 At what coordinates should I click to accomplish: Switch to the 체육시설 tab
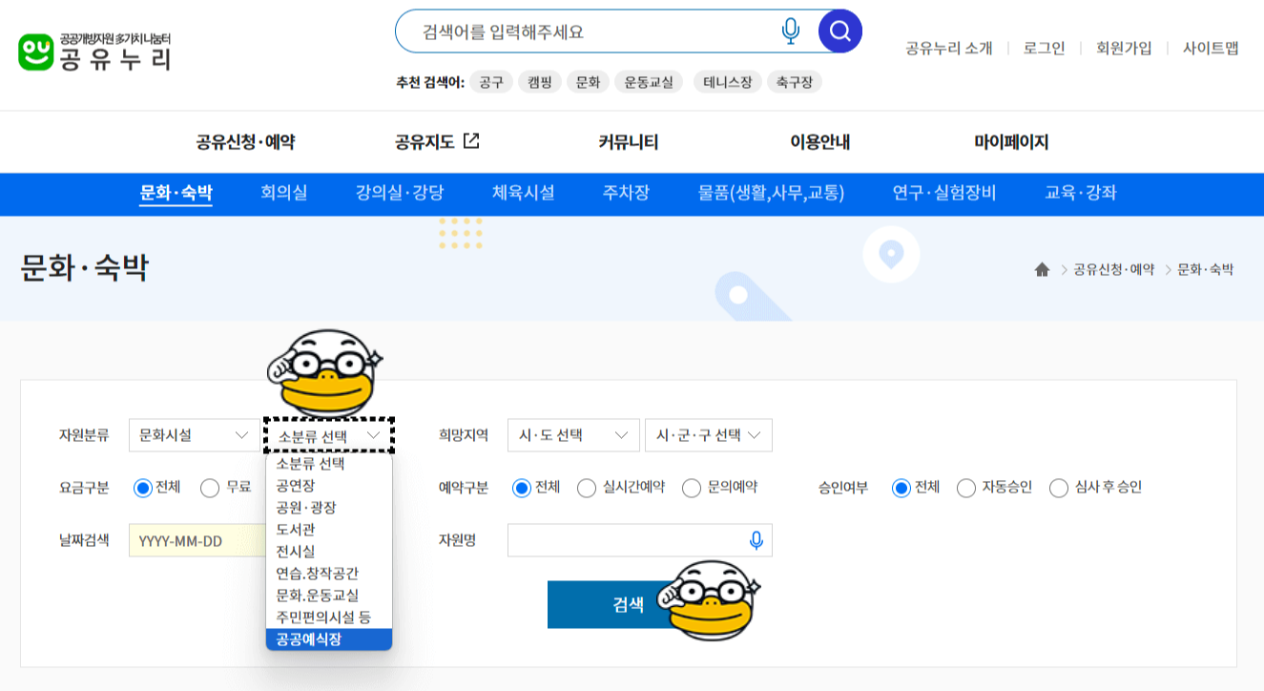[x=521, y=194]
